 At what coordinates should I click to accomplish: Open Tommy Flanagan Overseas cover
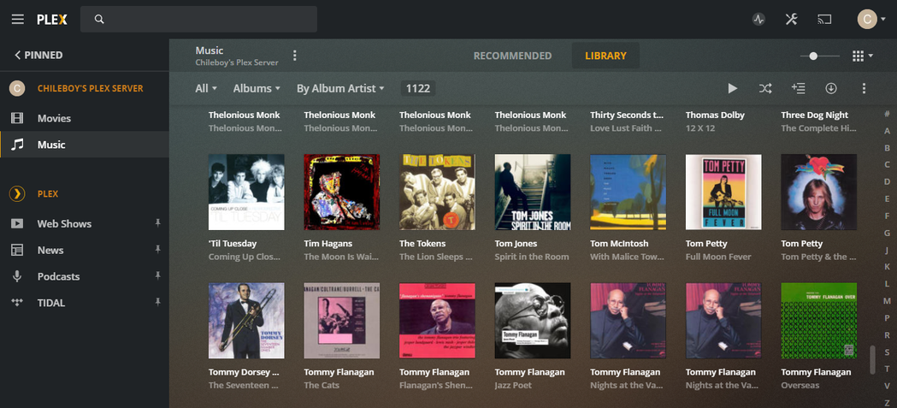point(818,321)
